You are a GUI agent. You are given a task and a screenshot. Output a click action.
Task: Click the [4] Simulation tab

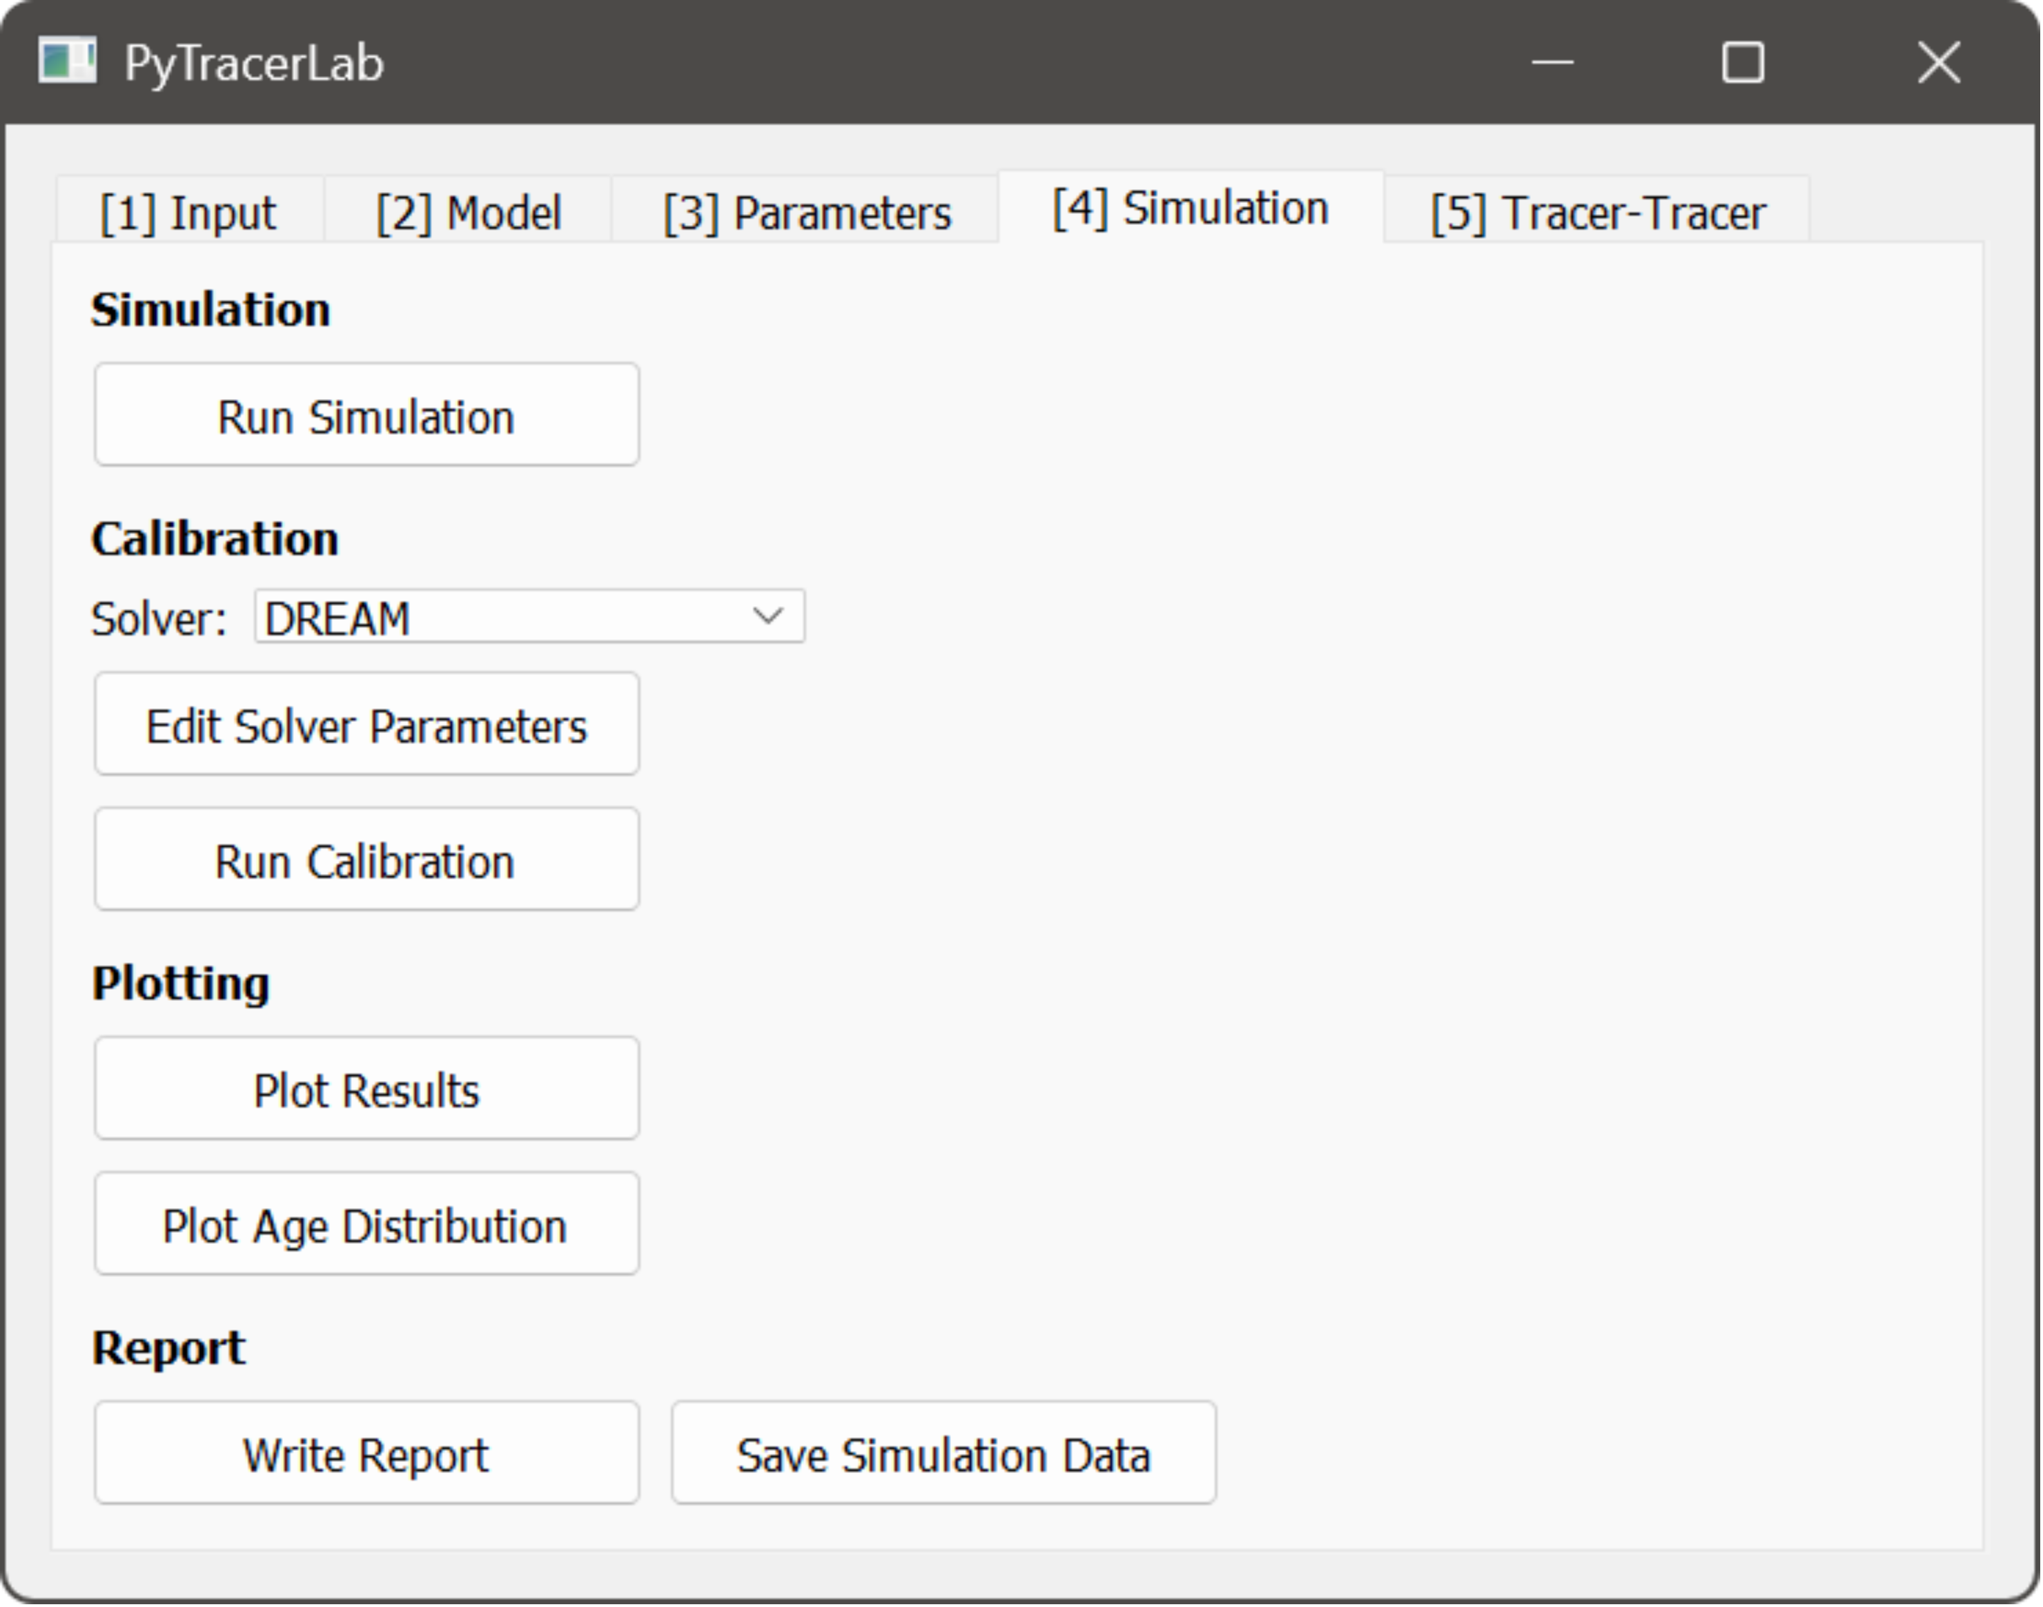[1190, 207]
